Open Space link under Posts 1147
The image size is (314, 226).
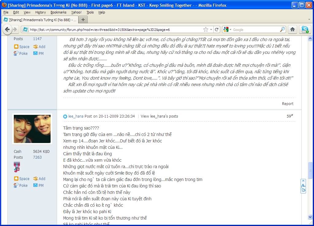(24, 47)
